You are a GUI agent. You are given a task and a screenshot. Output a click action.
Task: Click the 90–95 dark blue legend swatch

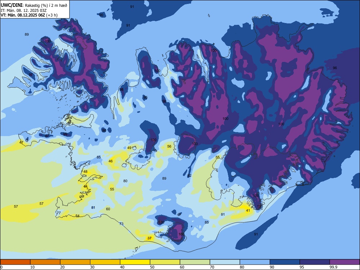coord(285,262)
